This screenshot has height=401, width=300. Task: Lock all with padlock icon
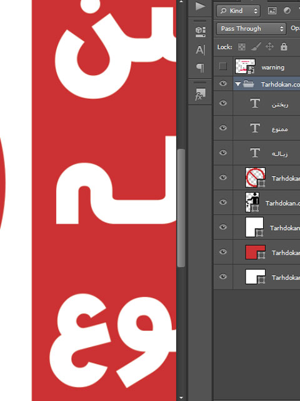tap(284, 46)
